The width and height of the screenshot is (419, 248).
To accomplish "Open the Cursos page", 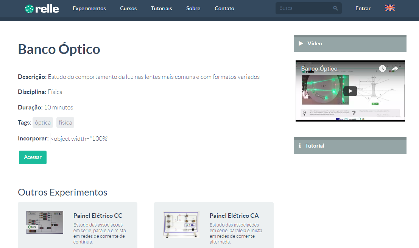I will click(x=128, y=8).
